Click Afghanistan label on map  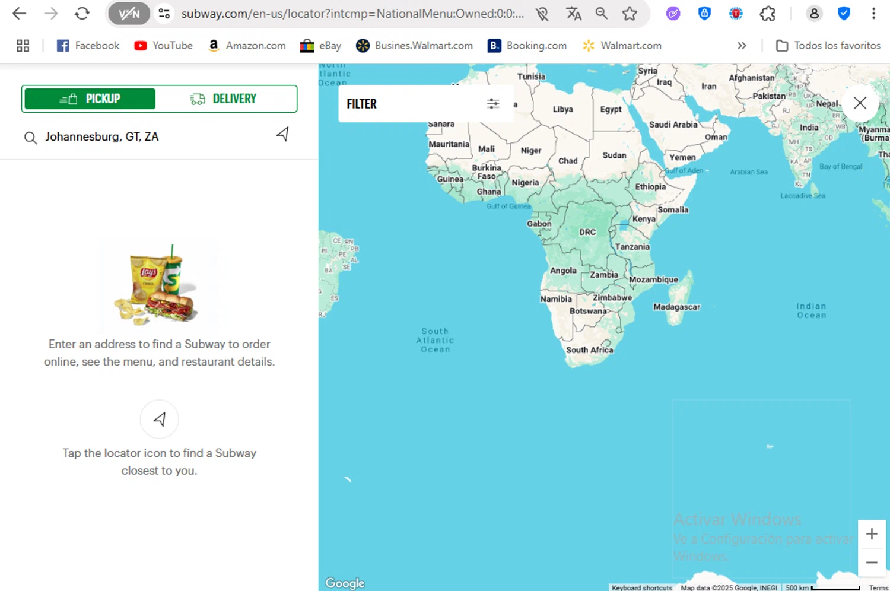751,78
